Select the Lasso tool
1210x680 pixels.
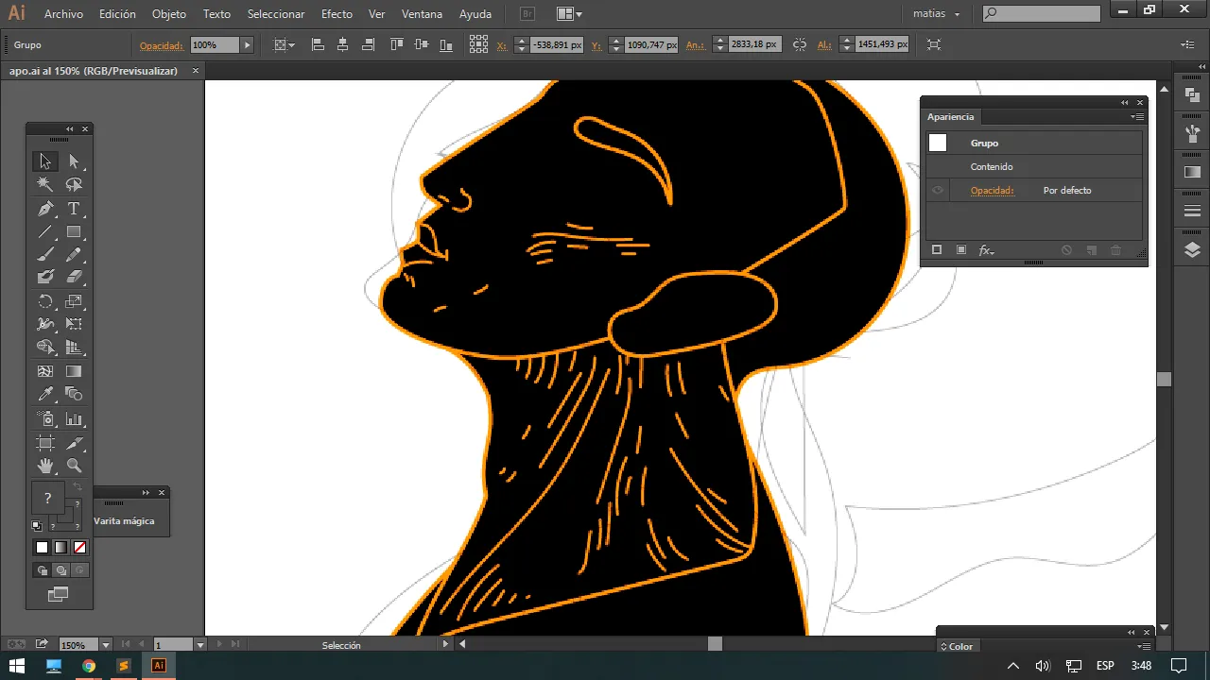[74, 185]
